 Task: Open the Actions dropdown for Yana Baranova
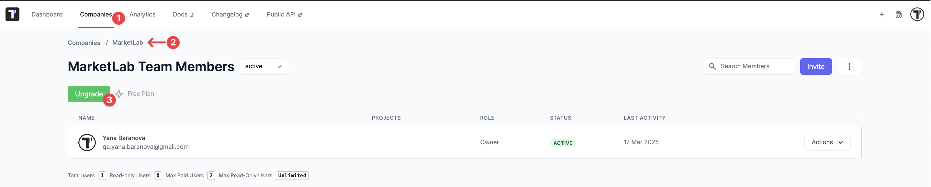pyautogui.click(x=827, y=143)
